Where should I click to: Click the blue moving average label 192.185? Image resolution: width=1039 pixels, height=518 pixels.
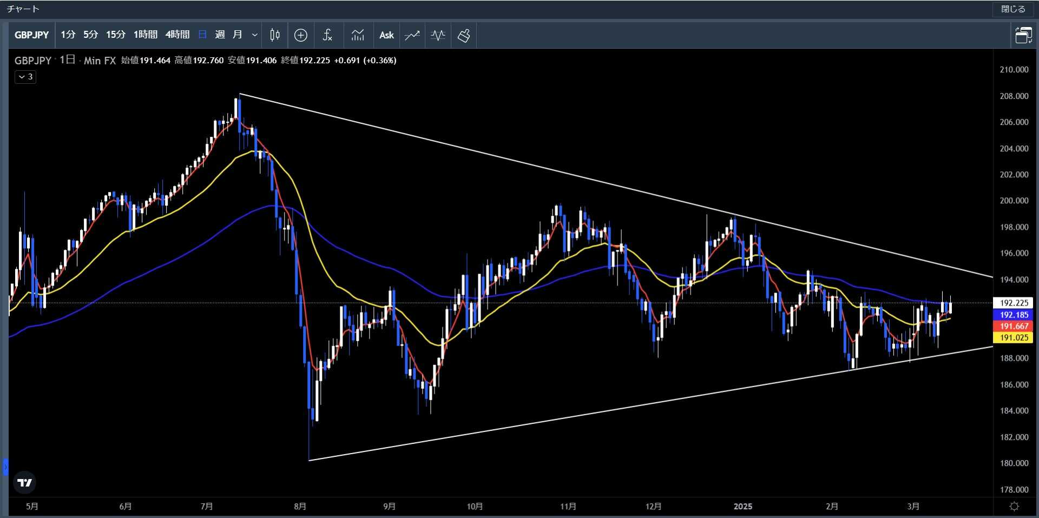point(1014,315)
